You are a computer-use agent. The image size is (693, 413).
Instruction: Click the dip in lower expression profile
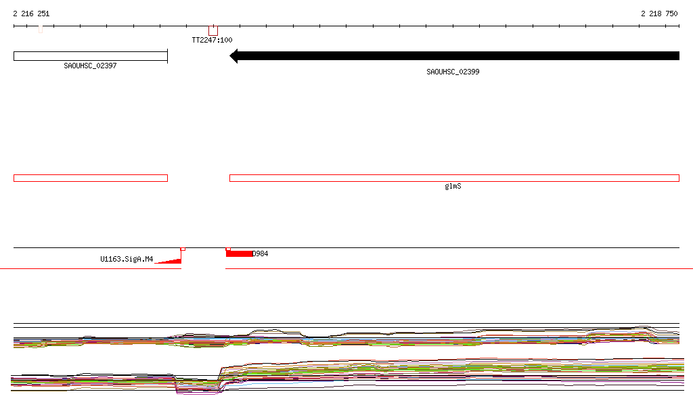click(x=198, y=386)
